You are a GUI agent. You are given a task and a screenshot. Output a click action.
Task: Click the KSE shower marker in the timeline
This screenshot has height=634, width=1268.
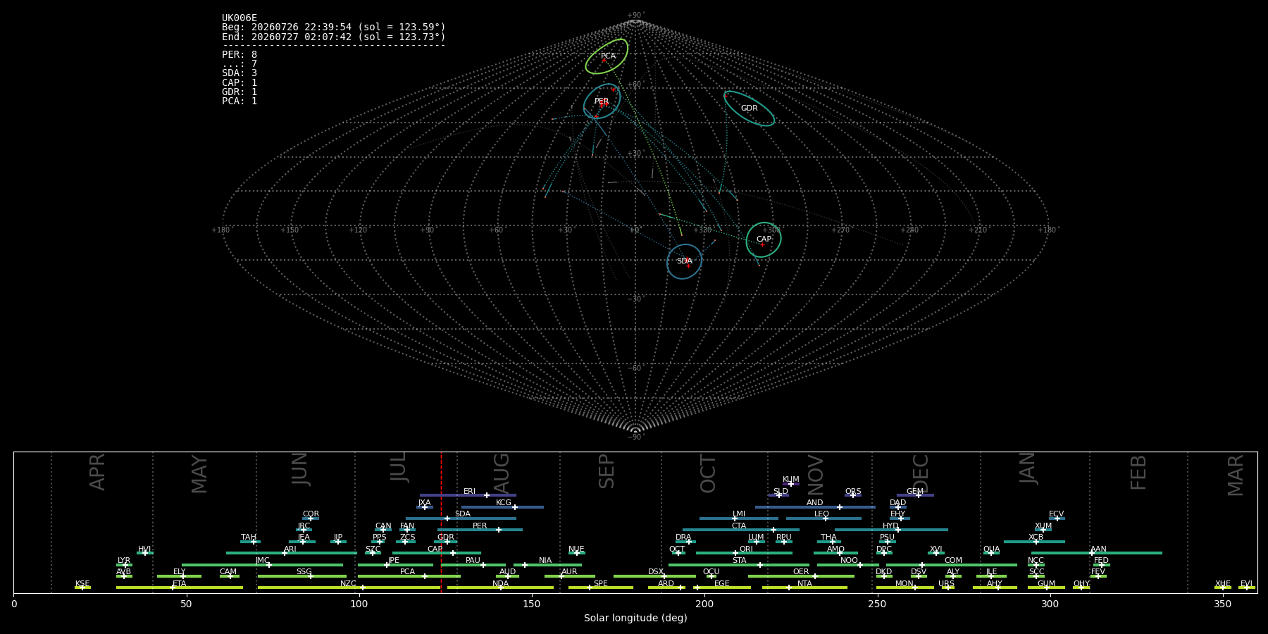(x=82, y=588)
